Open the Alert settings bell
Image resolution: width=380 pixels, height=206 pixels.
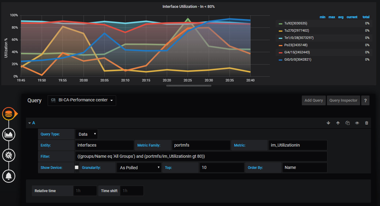click(x=8, y=176)
